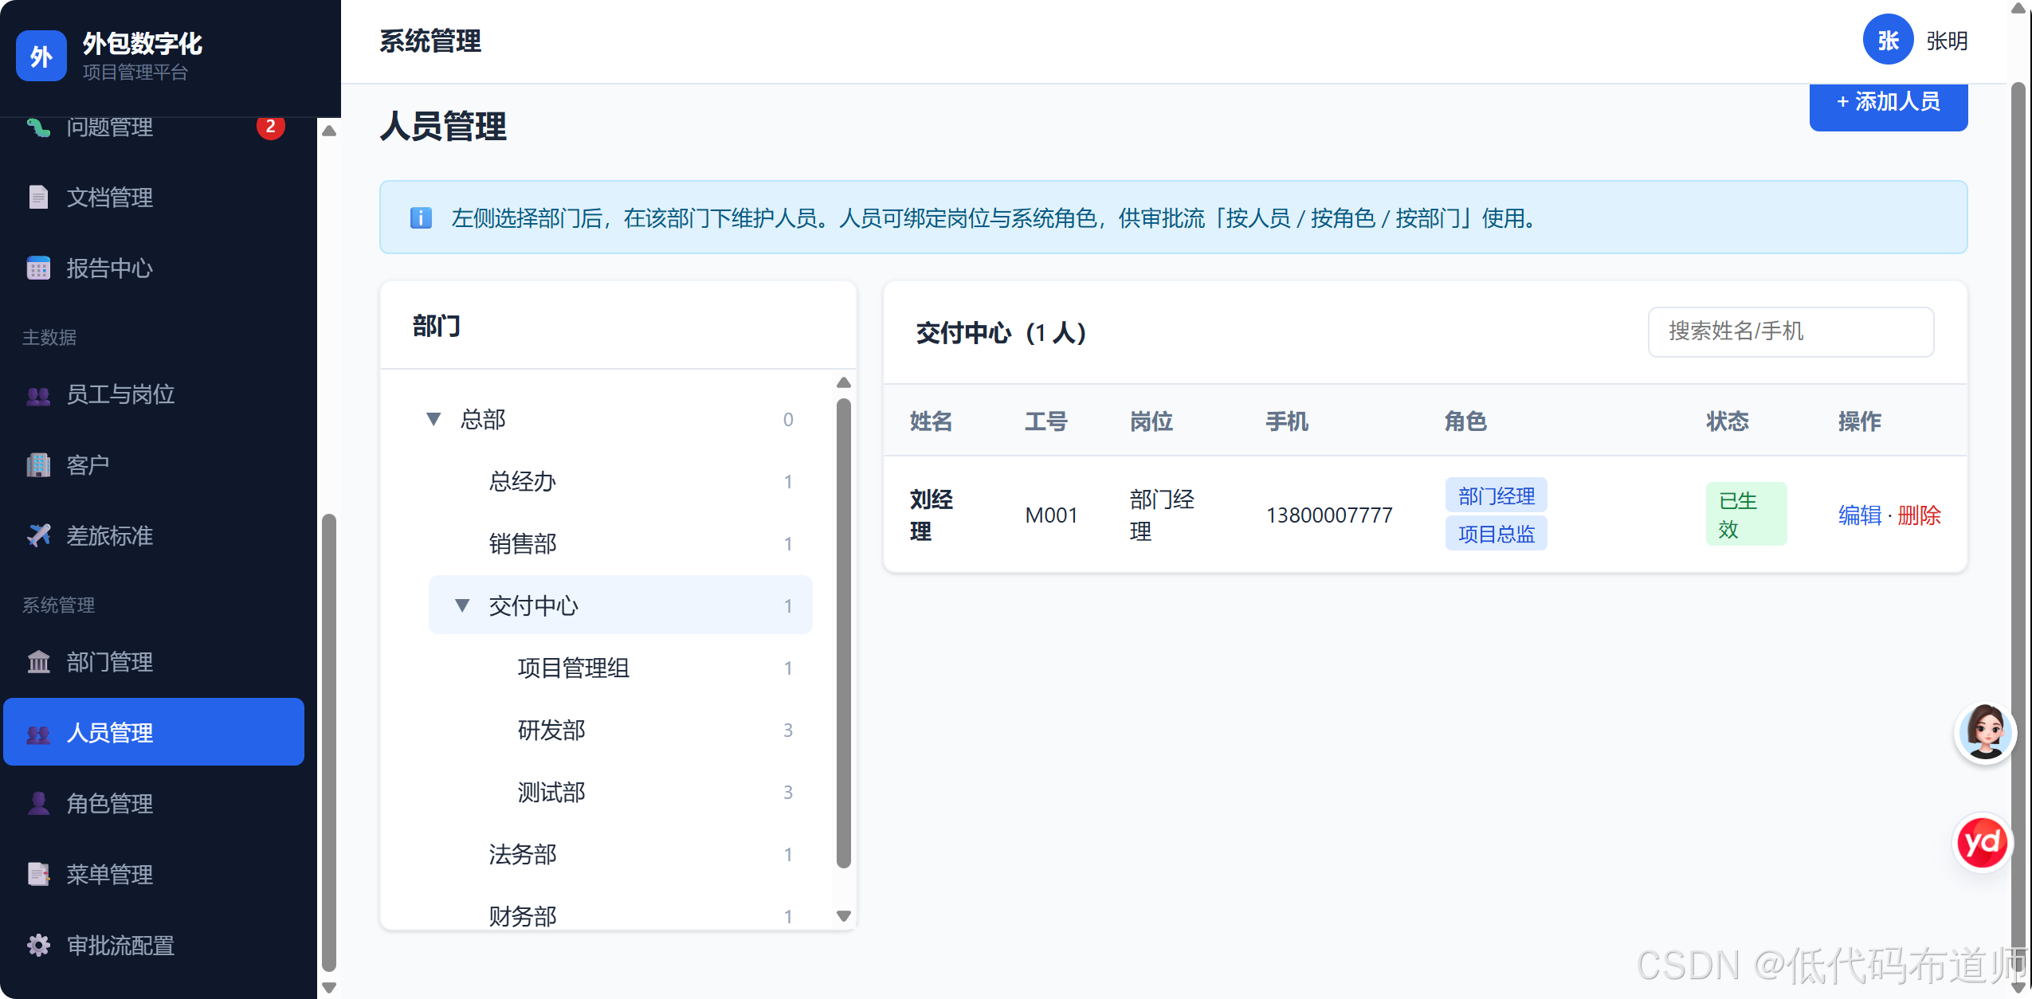
Task: Click the 外 platform logo icon
Action: (x=41, y=56)
